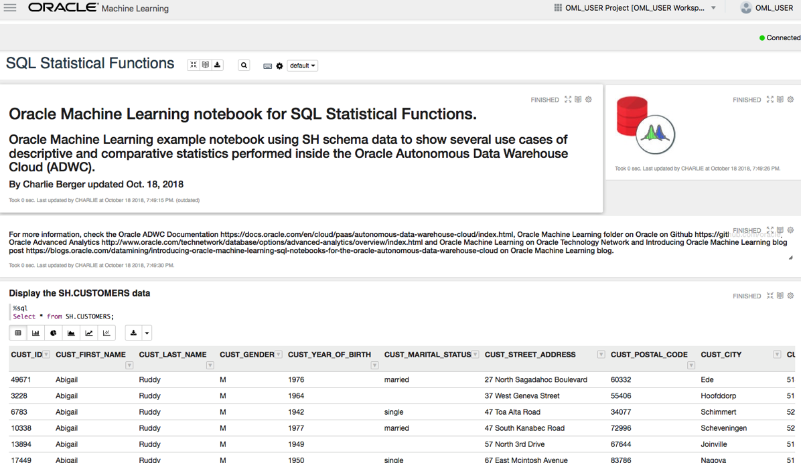This screenshot has height=463, width=801.
Task: Open CUST_MARITAL_STATUS column dropdown arrow
Action: click(475, 354)
